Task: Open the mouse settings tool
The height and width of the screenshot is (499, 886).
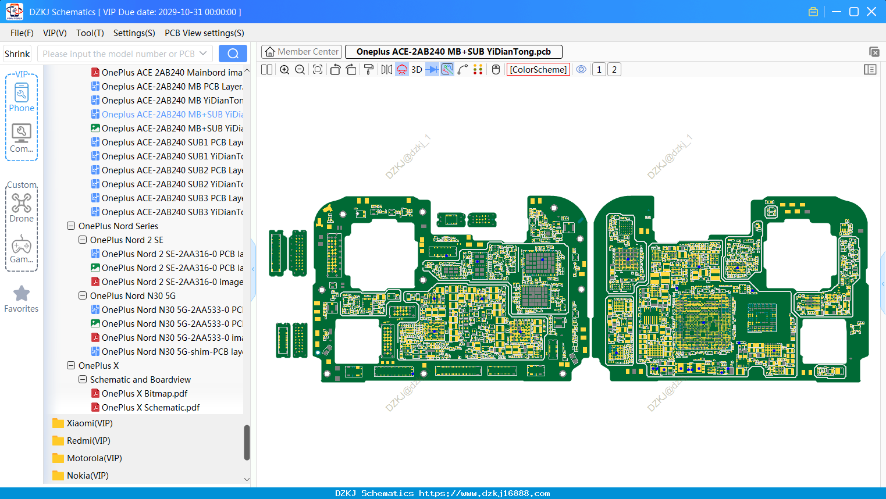Action: coord(496,70)
